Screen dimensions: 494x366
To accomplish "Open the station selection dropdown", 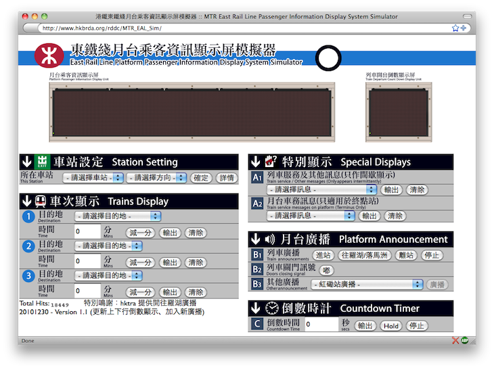I will [x=93, y=178].
